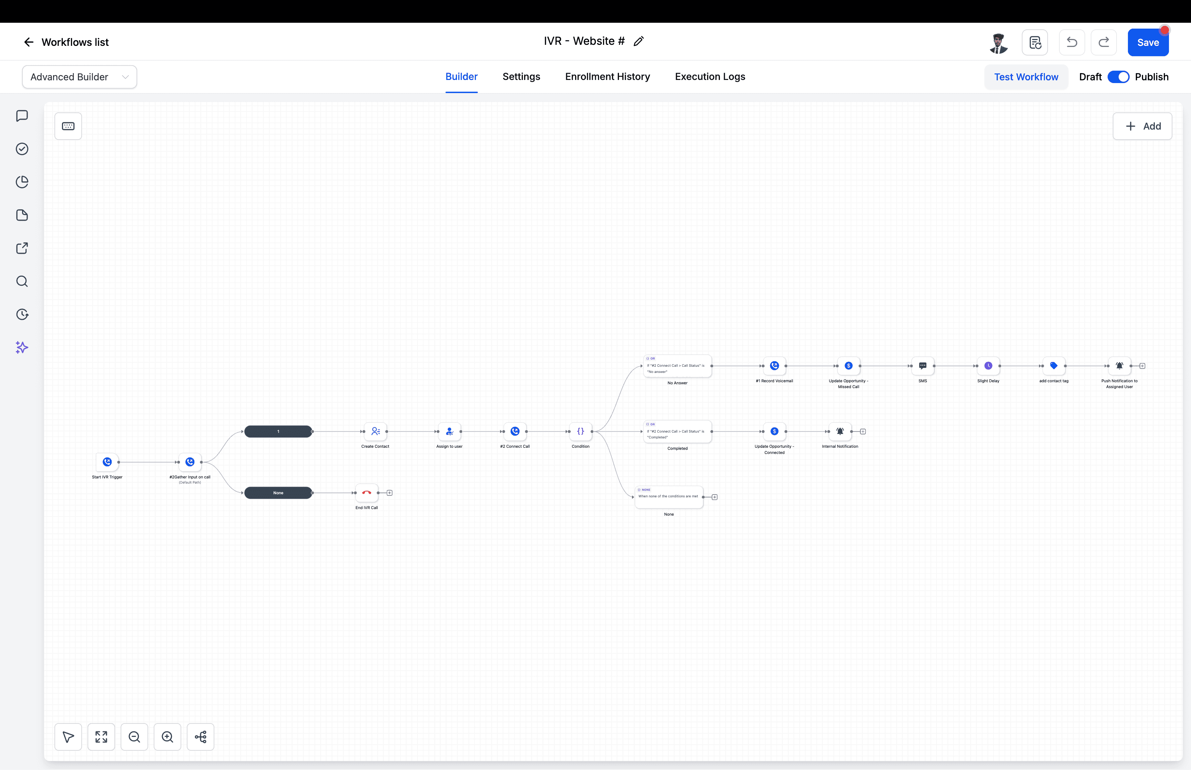The width and height of the screenshot is (1191, 770).
Task: Open the #2 Connect Call node
Action: 515,432
